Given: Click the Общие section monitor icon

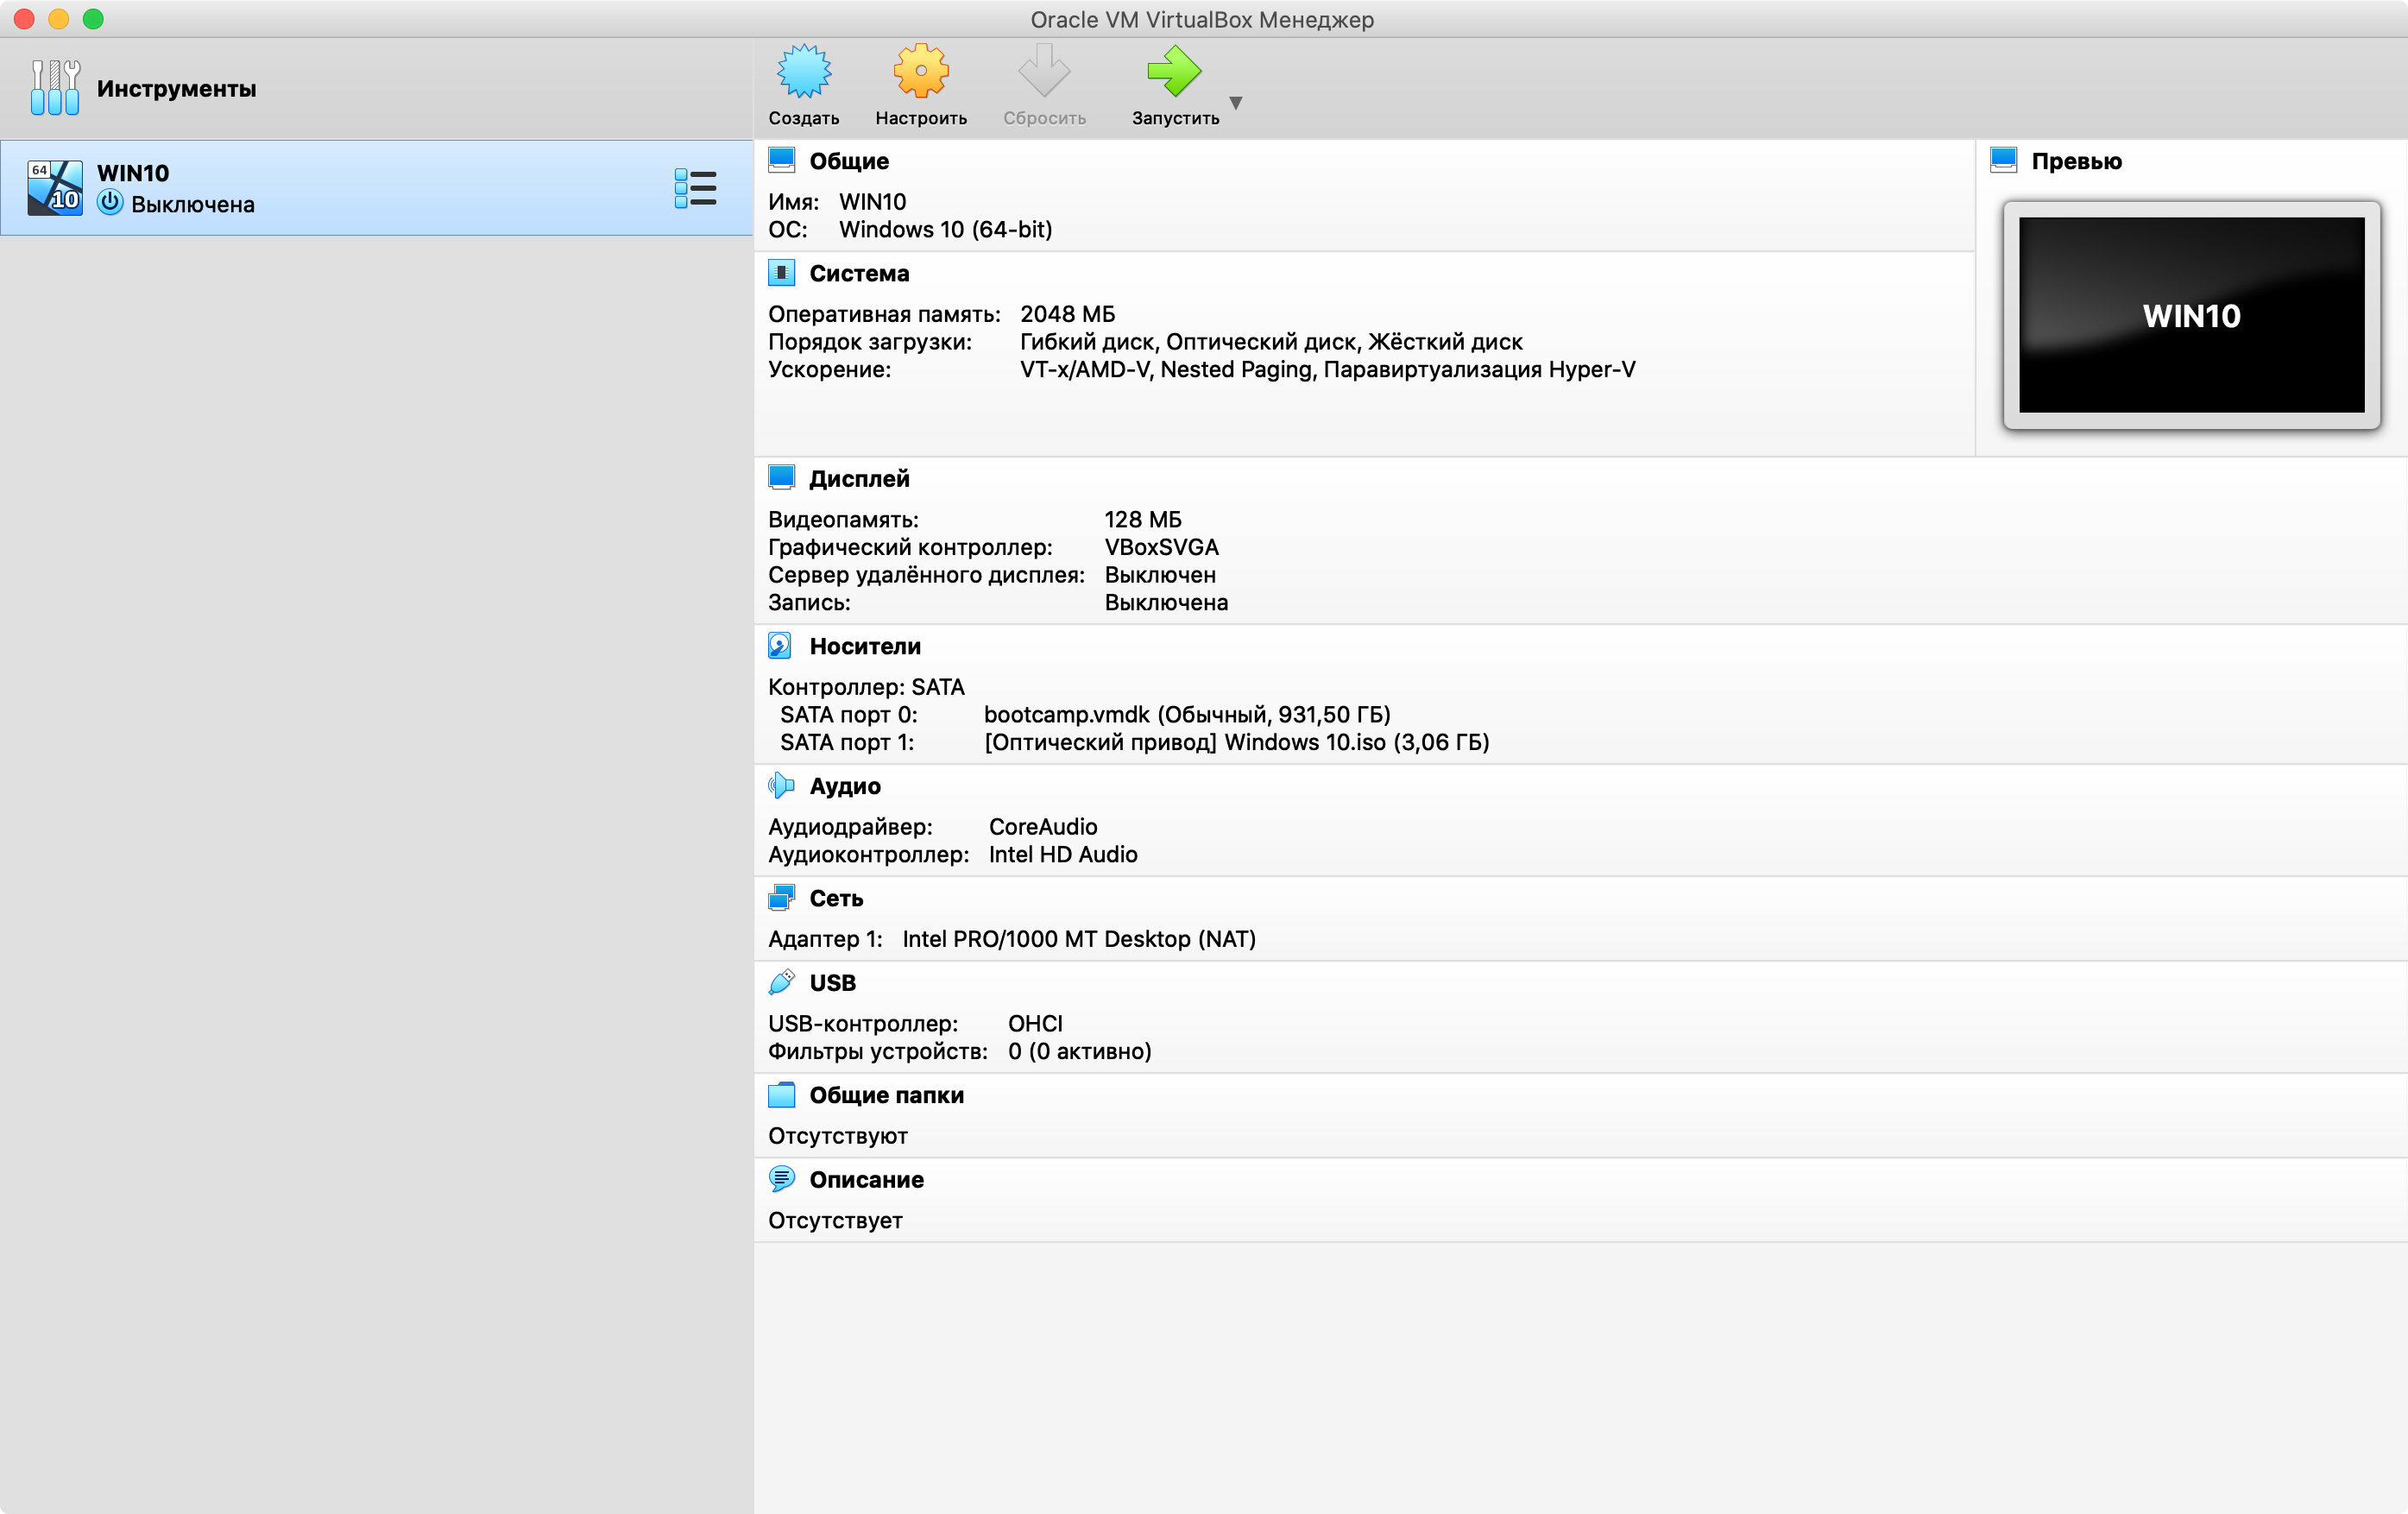Looking at the screenshot, I should [781, 160].
